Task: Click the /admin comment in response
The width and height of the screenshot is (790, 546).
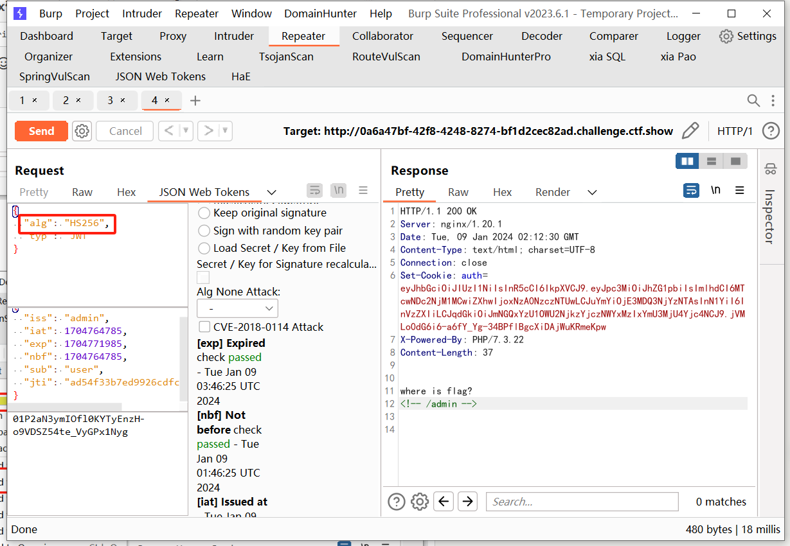Action: point(438,404)
